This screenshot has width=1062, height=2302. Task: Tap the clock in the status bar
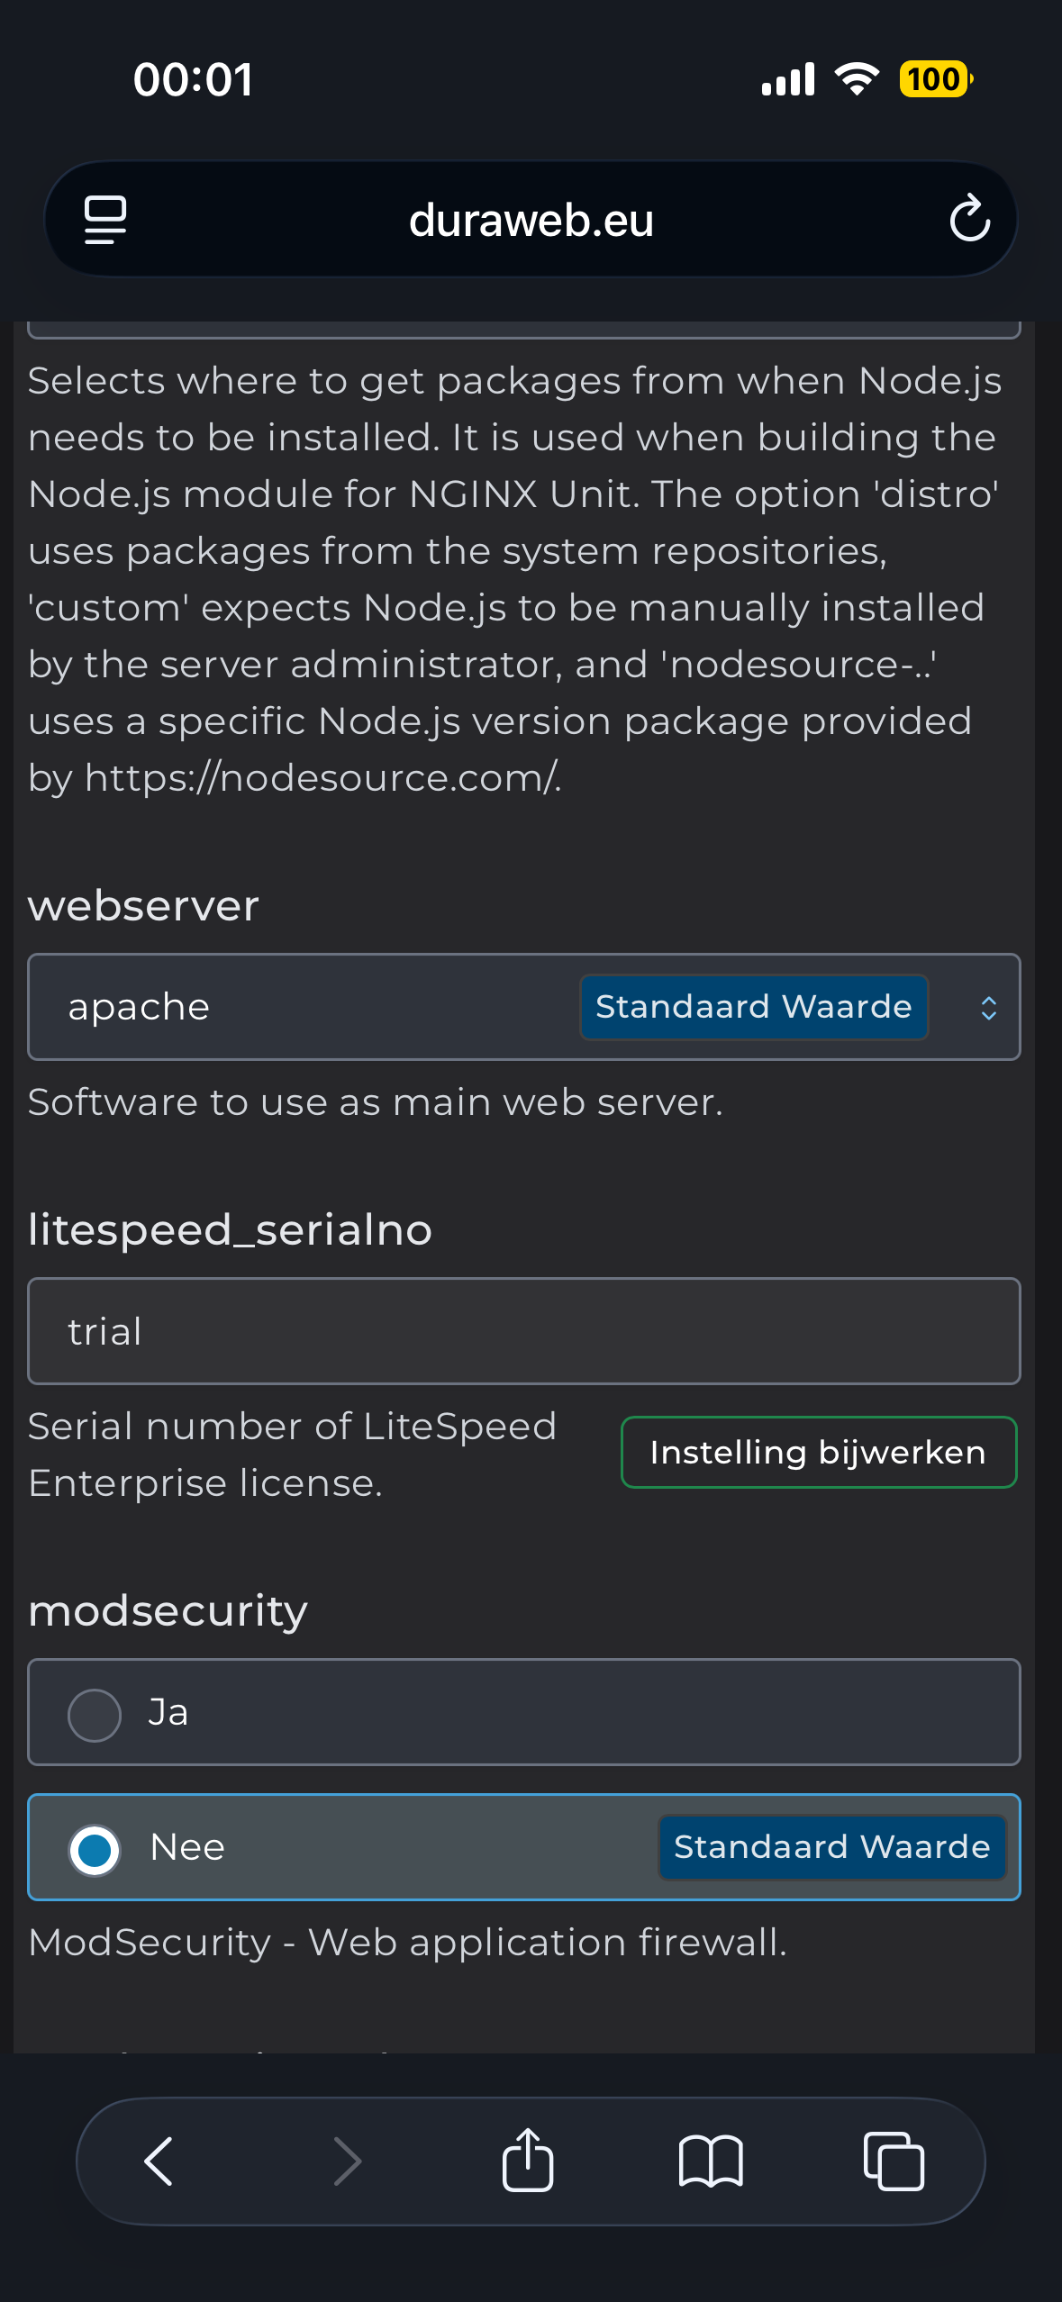coord(193,79)
